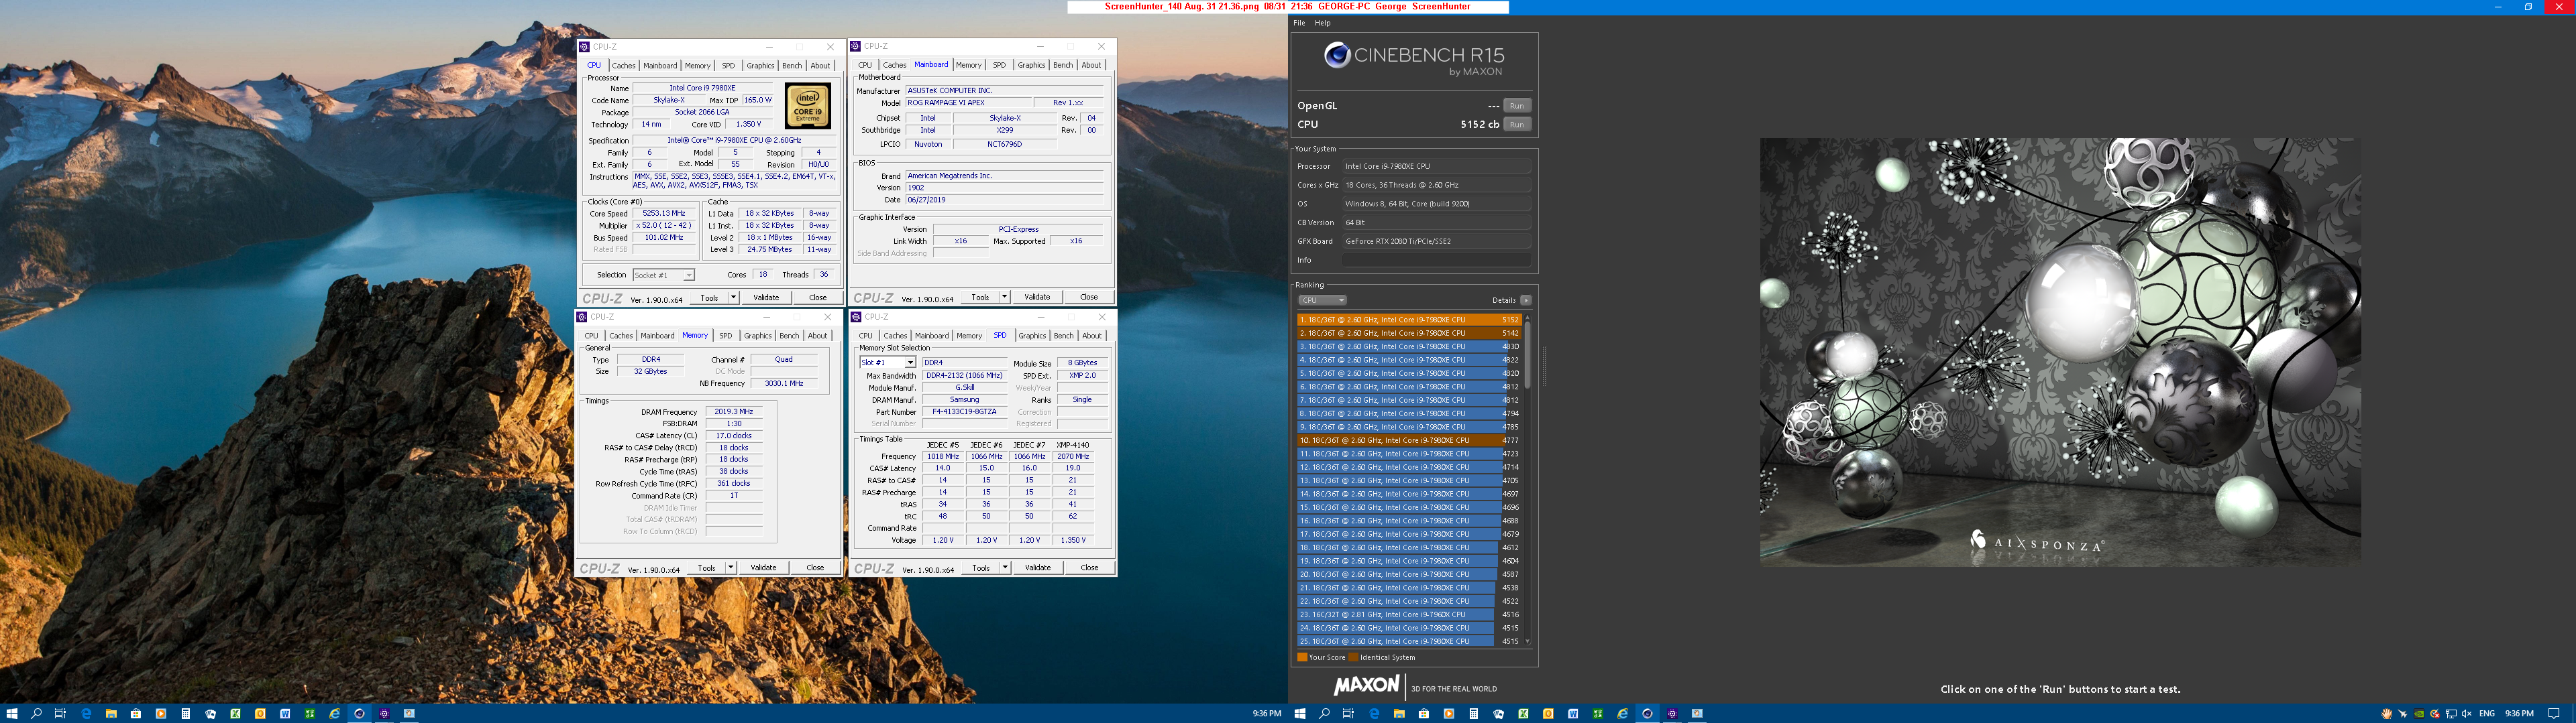Open Task View on the taskbar beneath Cinebench
This screenshot has width=2576, height=723.
pyautogui.click(x=1348, y=713)
